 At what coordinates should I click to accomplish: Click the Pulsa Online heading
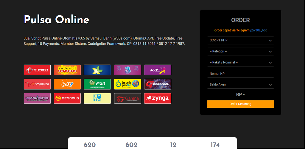(x=56, y=19)
